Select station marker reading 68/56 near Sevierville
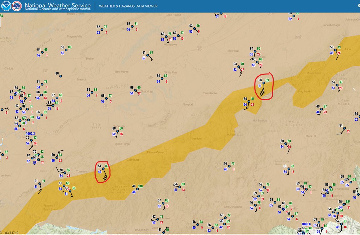Screen dimensions: 360x235 [x=117, y=131]
